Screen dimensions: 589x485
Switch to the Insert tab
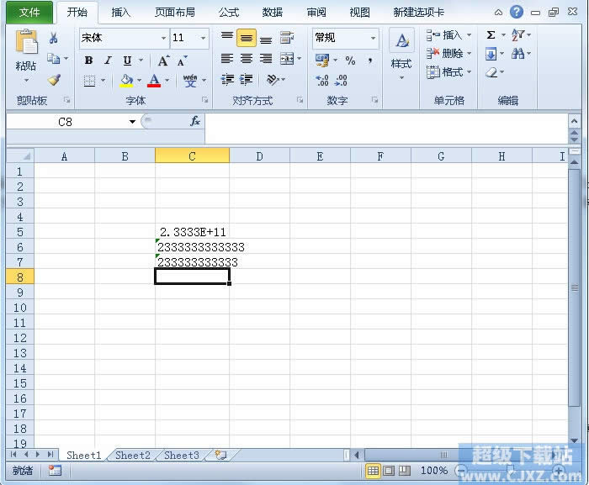coord(120,13)
